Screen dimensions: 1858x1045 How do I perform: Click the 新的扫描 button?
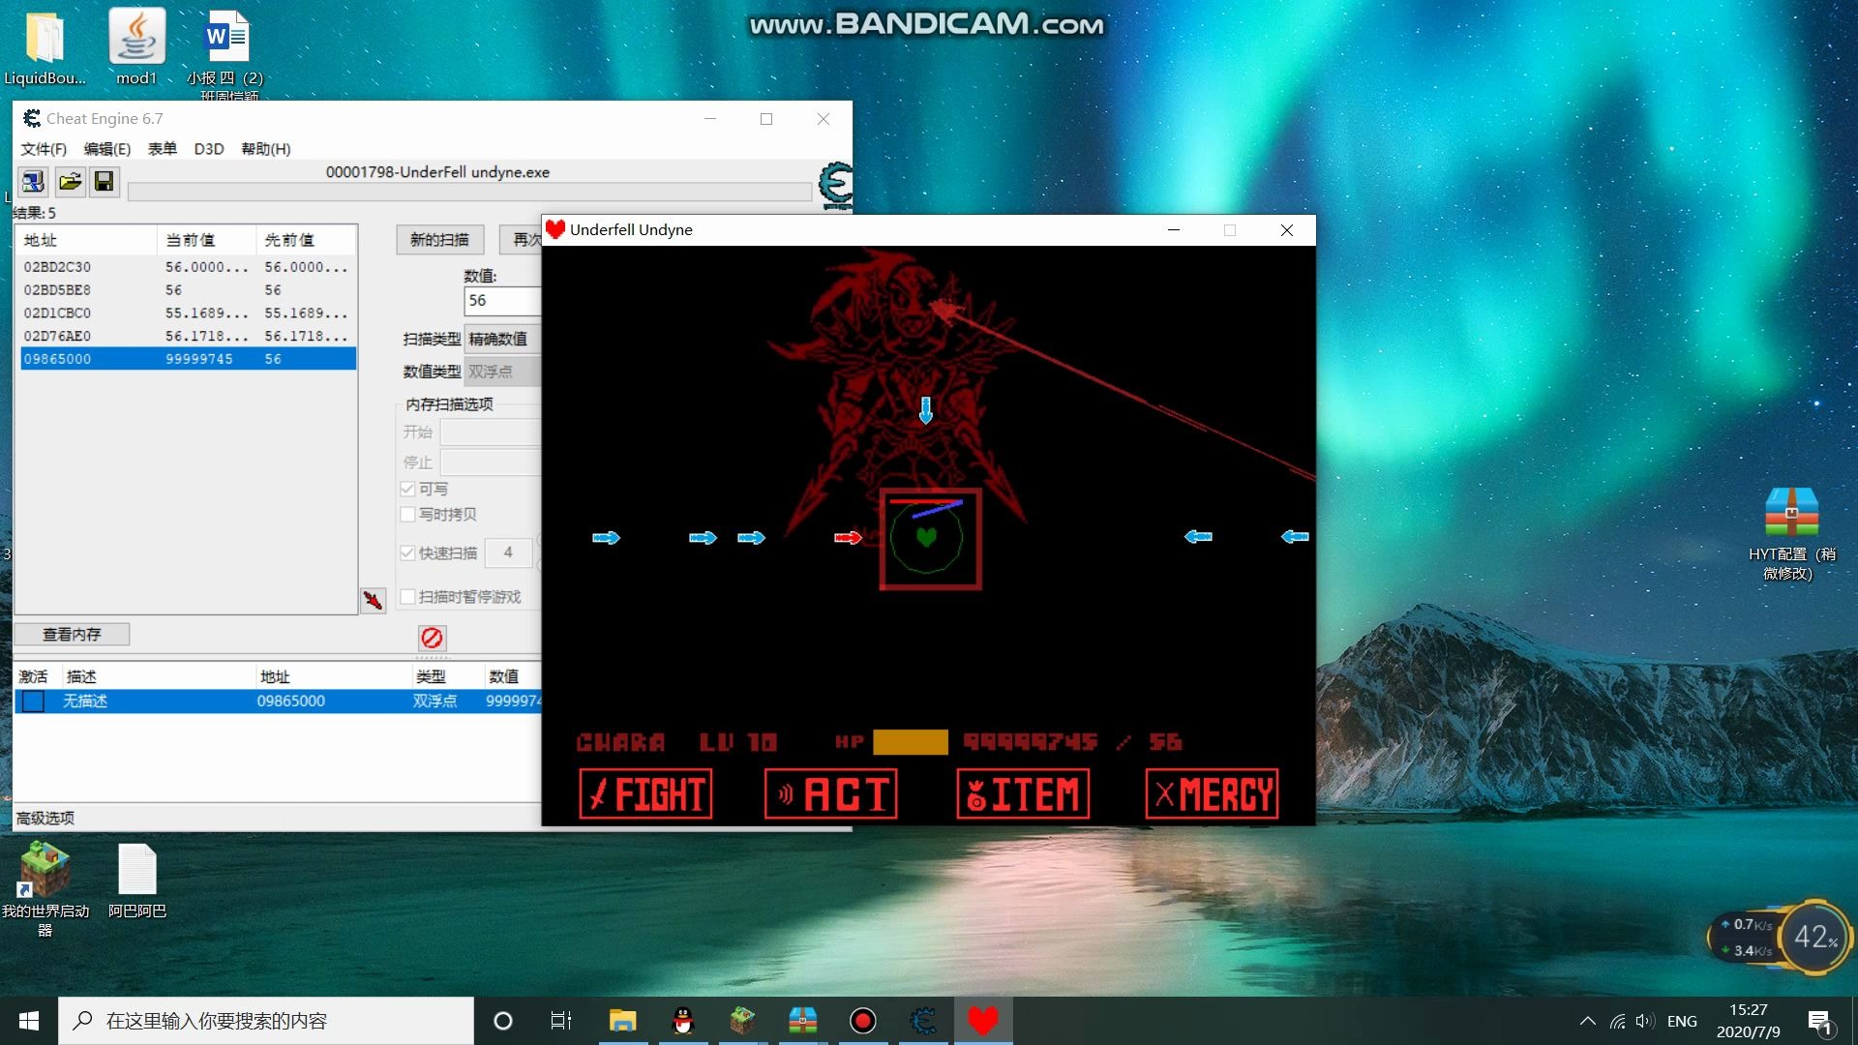point(439,240)
